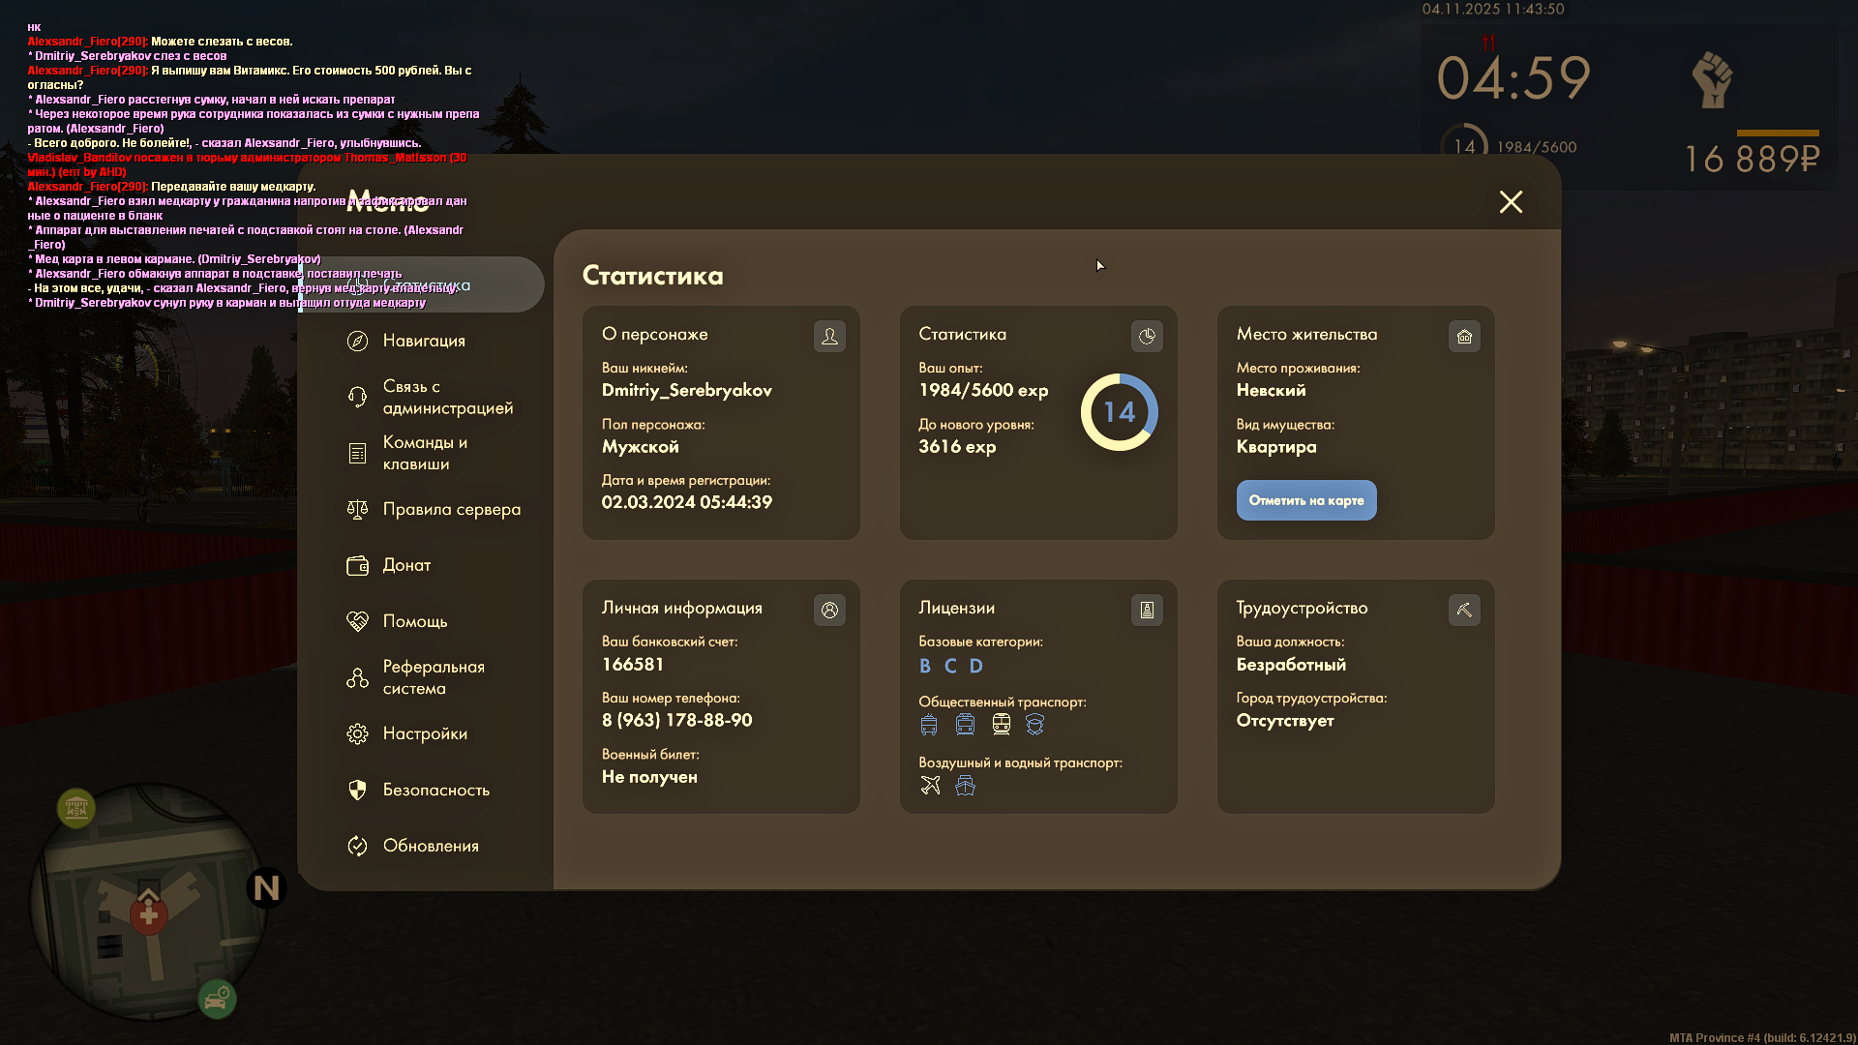Click the pie chart icon in Статистика card

[1147, 336]
